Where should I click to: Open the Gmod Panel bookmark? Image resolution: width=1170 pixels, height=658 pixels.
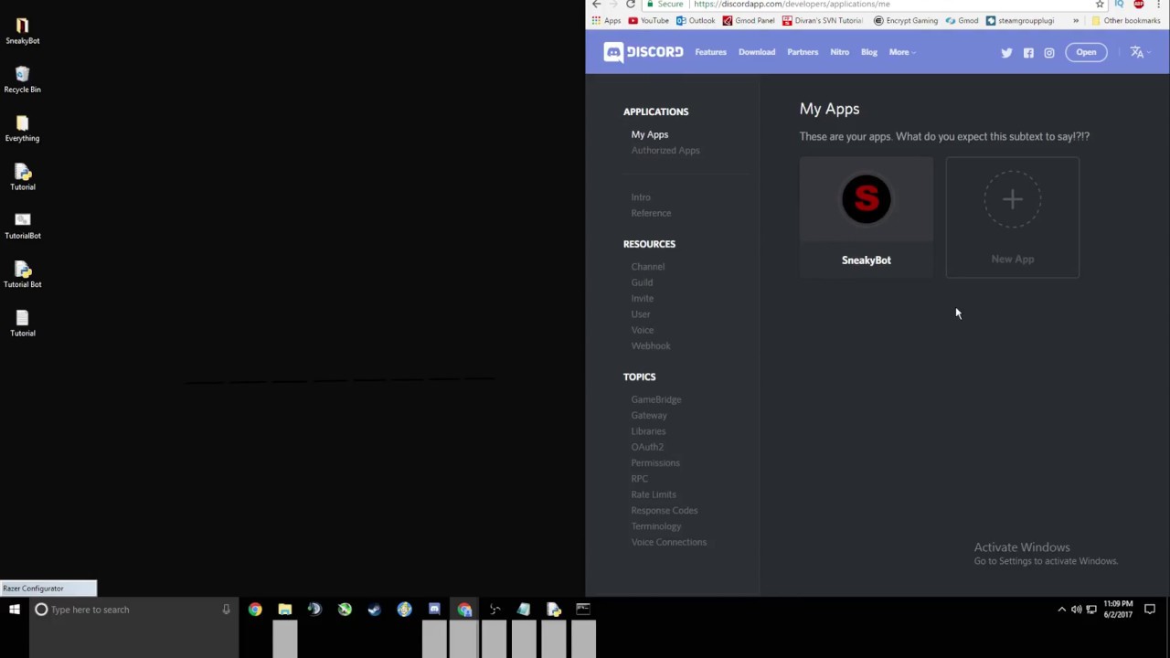point(749,21)
